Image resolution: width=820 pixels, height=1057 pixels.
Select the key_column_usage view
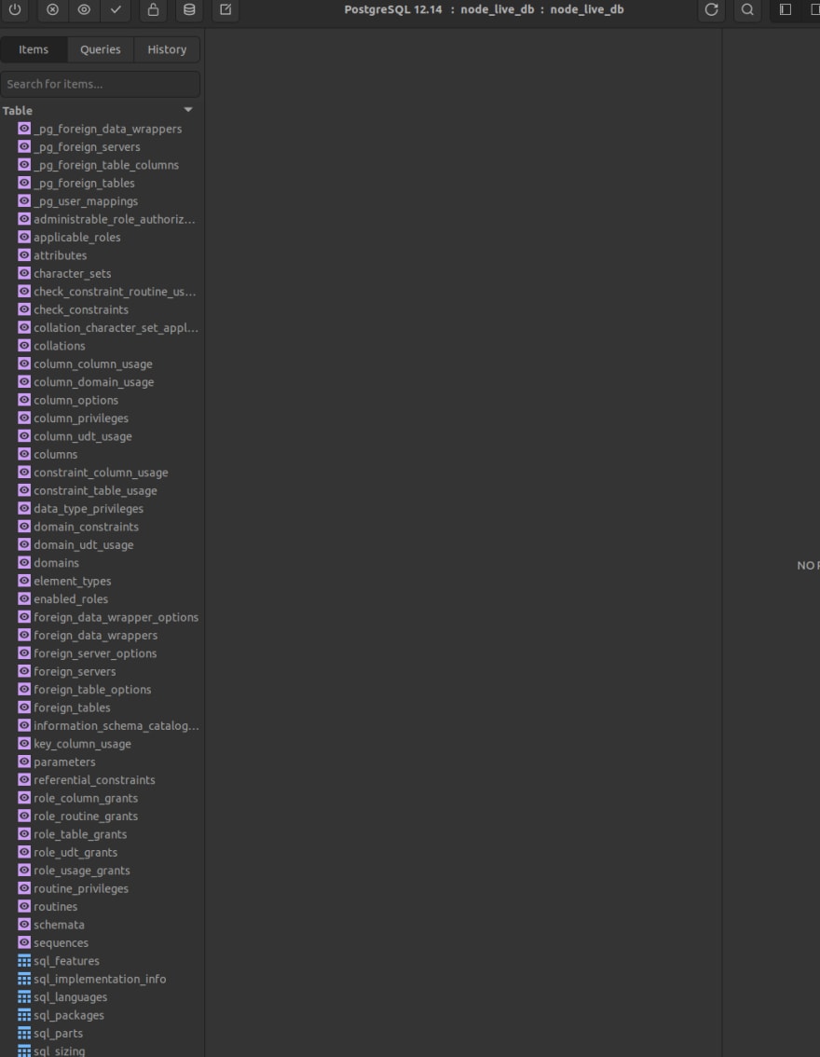point(83,744)
